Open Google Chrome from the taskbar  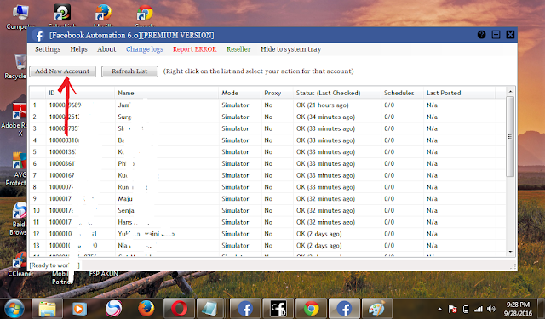click(x=311, y=309)
